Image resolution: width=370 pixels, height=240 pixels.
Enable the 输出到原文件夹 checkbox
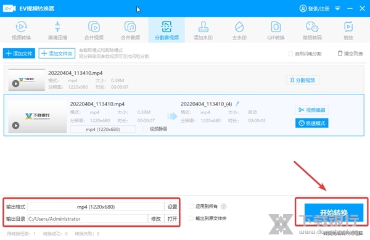[191, 218]
